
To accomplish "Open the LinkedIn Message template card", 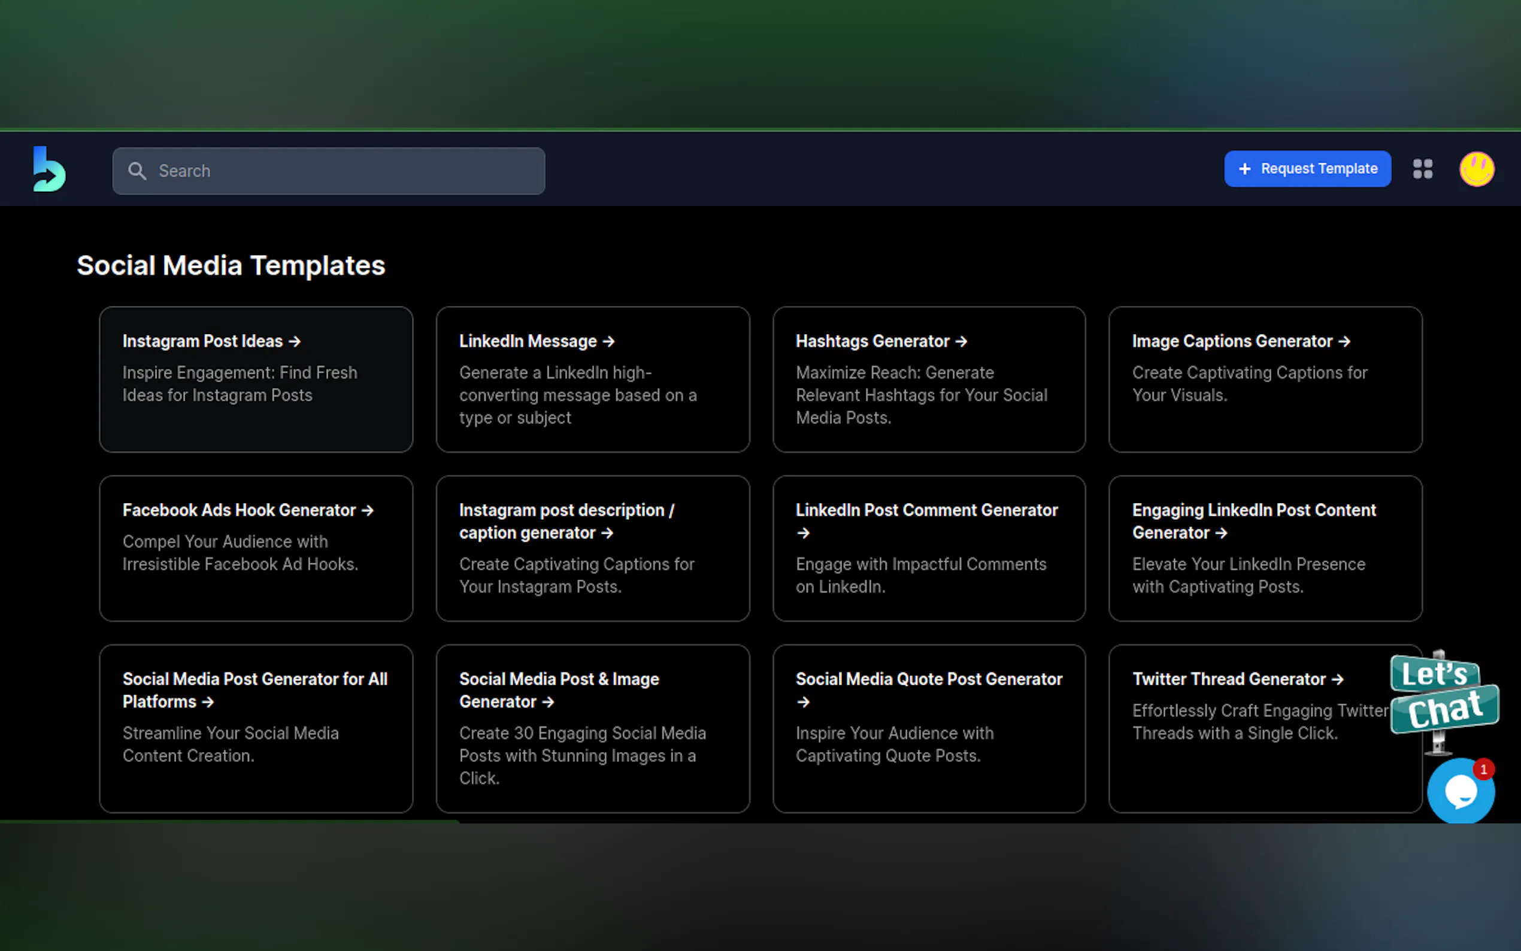I will point(592,379).
